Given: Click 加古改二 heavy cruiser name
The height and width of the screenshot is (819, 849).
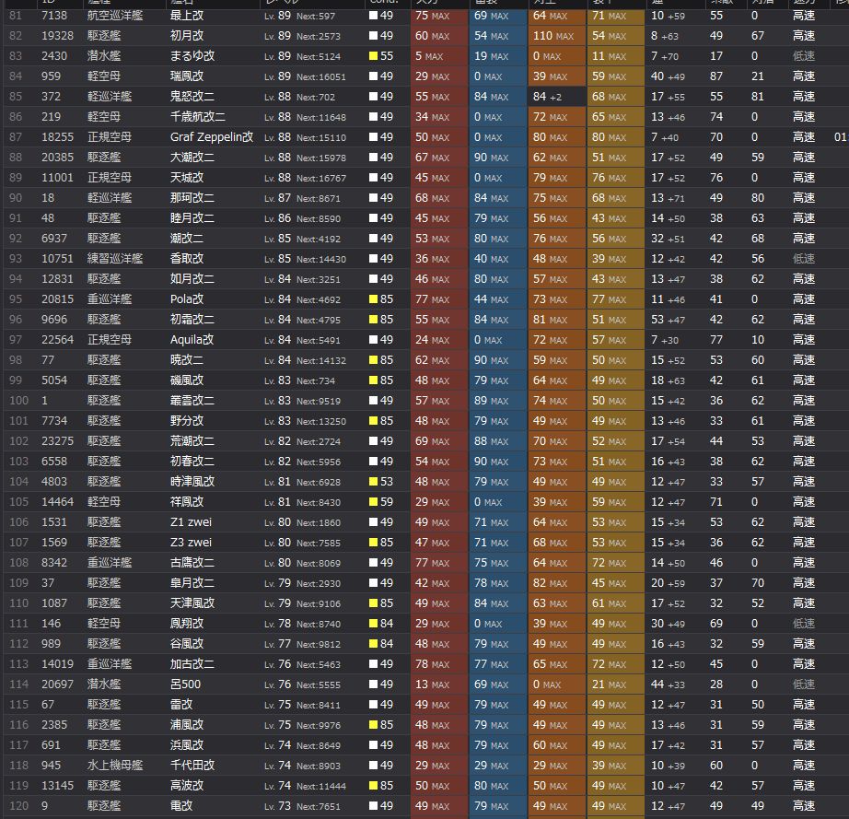Looking at the screenshot, I should coord(192,663).
